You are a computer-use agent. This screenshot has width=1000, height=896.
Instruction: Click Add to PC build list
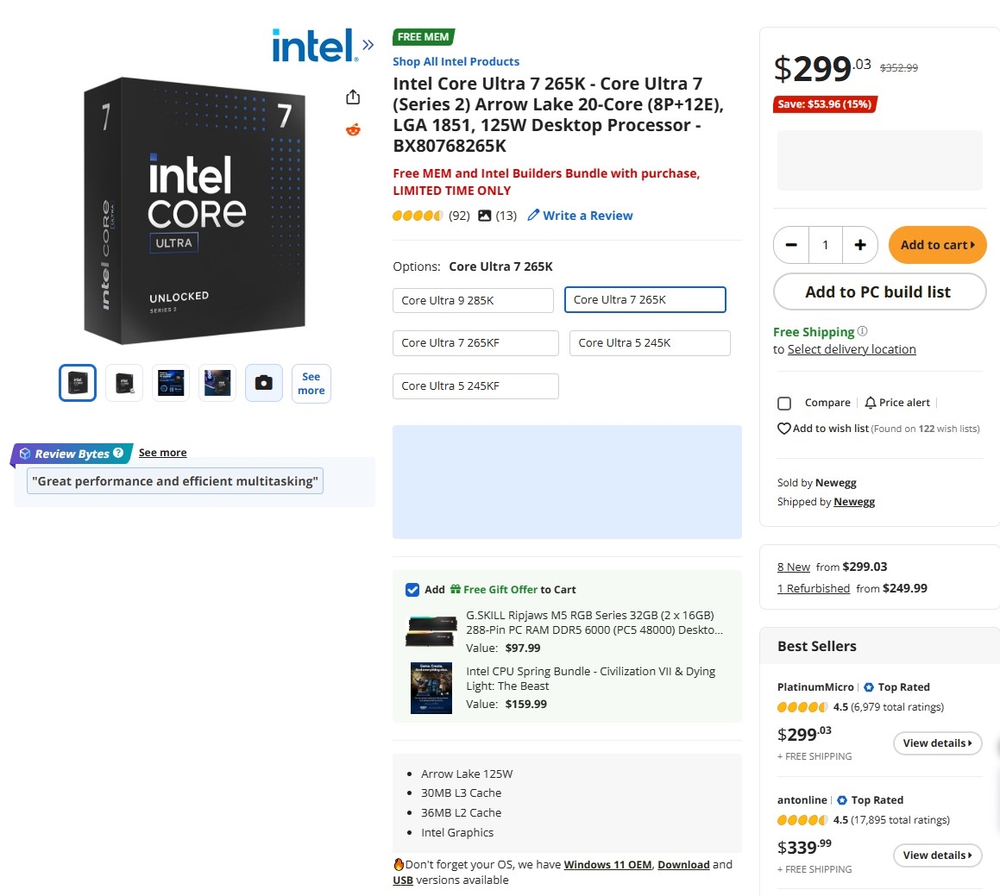[878, 291]
